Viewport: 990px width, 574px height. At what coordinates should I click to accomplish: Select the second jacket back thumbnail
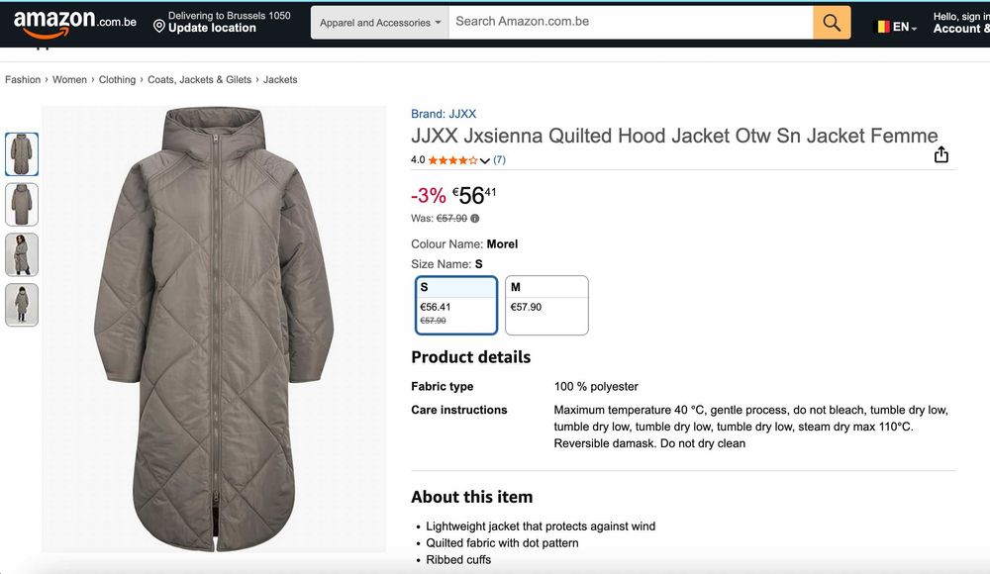point(22,204)
